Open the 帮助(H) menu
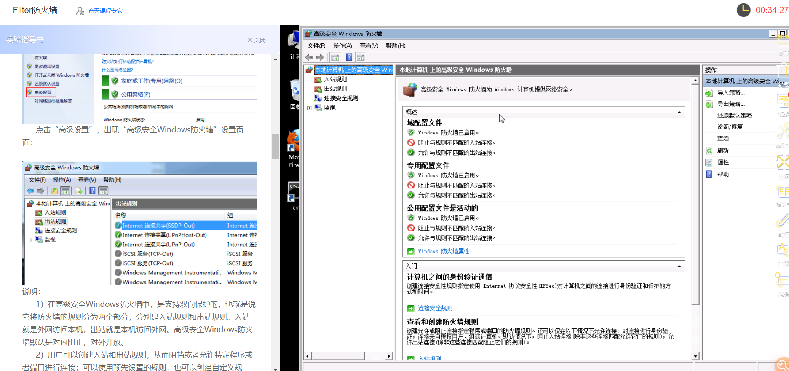Screen dimensions: 789x371 point(396,46)
